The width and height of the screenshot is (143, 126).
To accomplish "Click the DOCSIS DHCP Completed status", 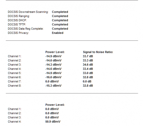I will 60,20.
